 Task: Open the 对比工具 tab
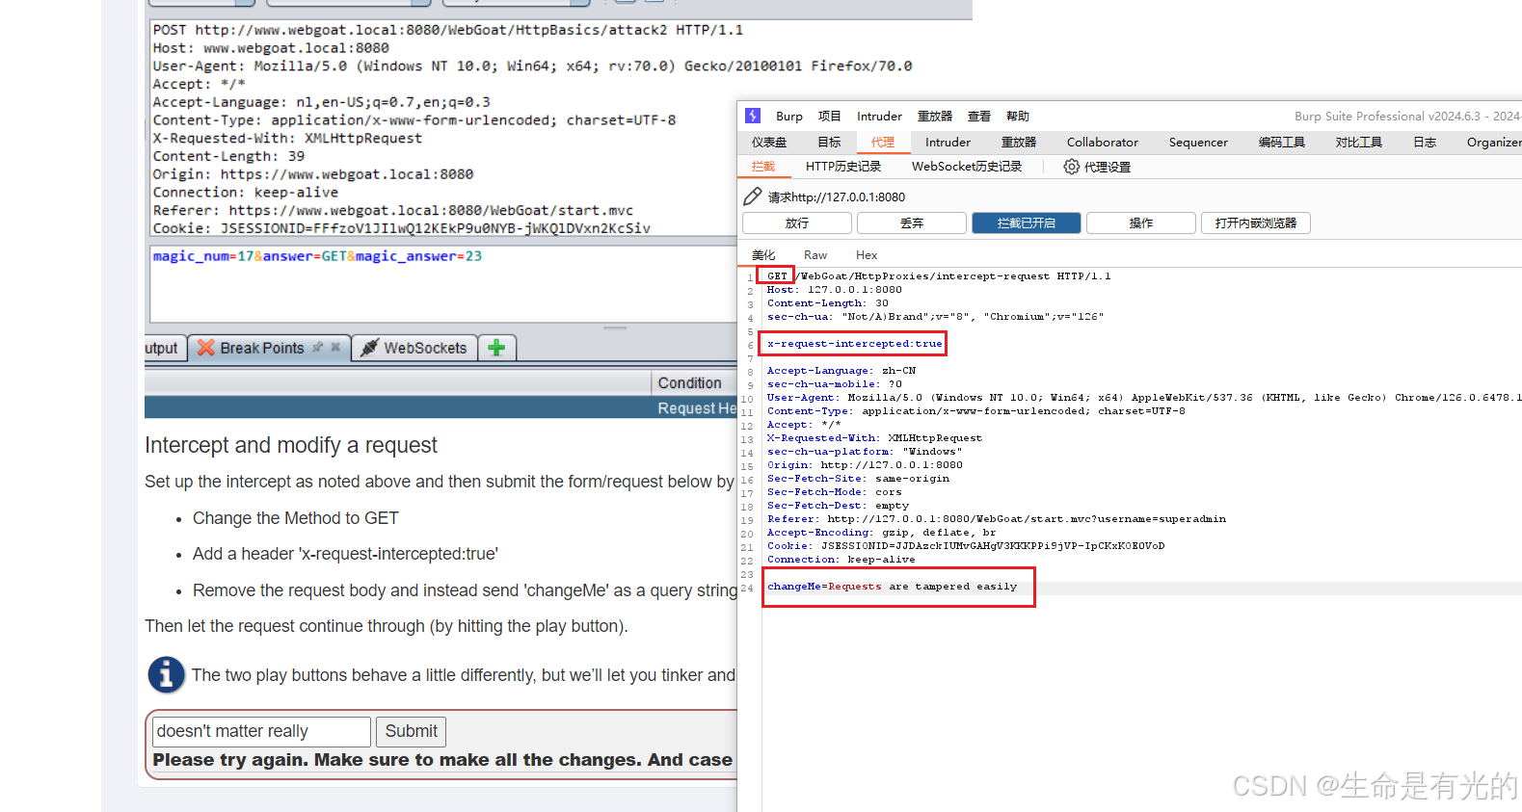point(1358,142)
